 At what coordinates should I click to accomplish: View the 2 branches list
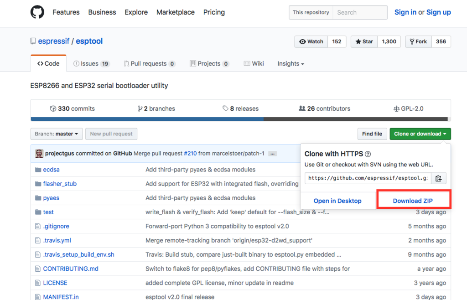[156, 109]
